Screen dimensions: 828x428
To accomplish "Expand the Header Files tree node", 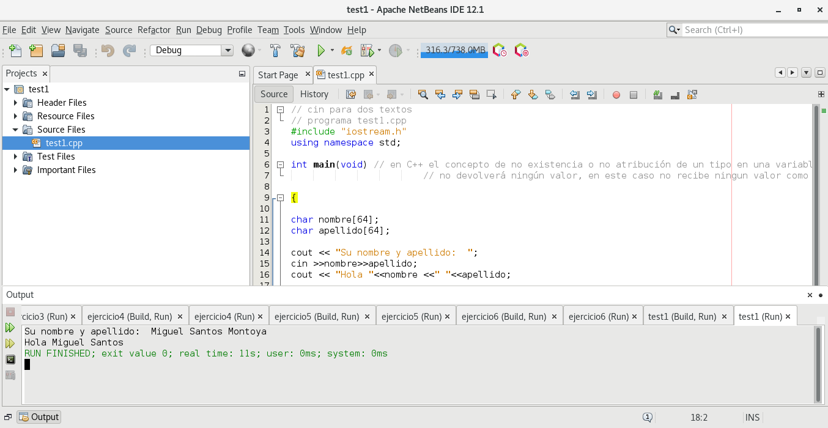I will 16,103.
